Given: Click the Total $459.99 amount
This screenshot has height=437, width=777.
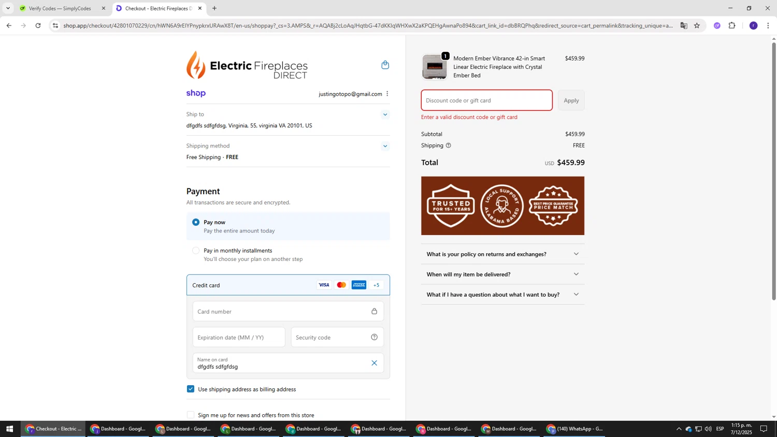Looking at the screenshot, I should tap(570, 163).
